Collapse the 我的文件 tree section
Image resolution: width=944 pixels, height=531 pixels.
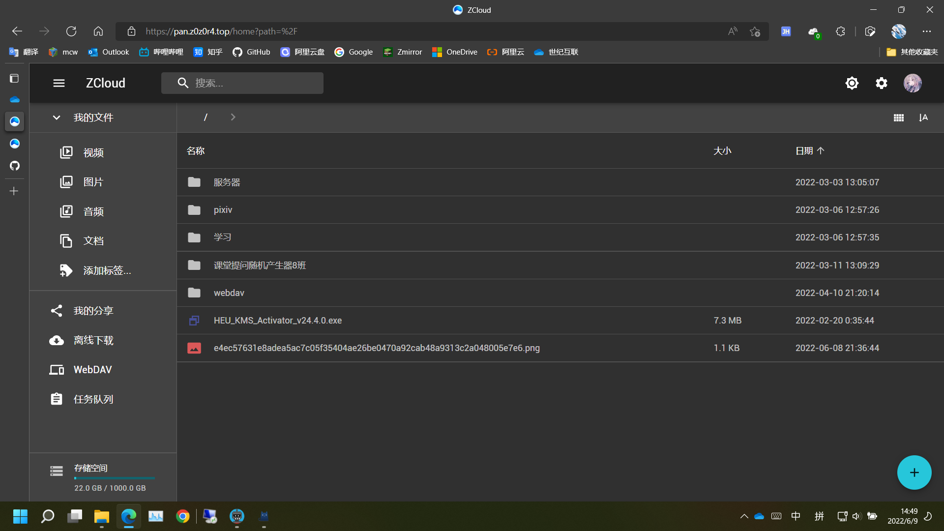(57, 118)
